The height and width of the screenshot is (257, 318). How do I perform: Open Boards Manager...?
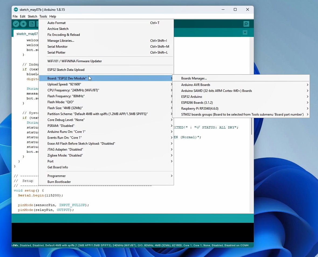click(x=241, y=78)
